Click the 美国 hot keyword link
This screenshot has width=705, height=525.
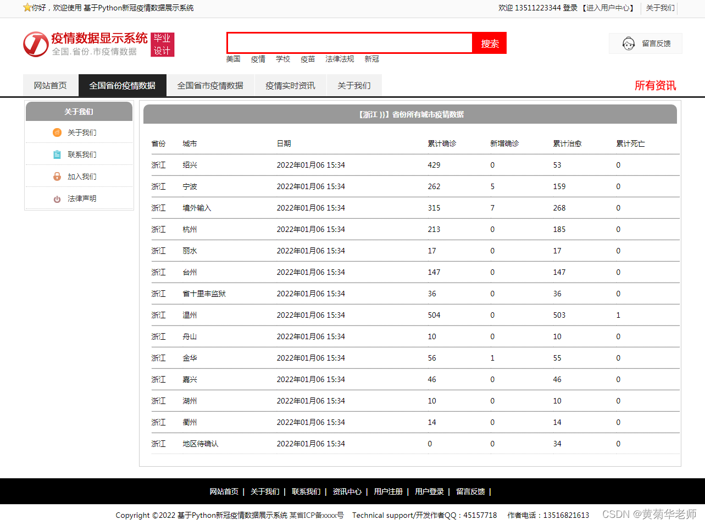[x=234, y=59]
